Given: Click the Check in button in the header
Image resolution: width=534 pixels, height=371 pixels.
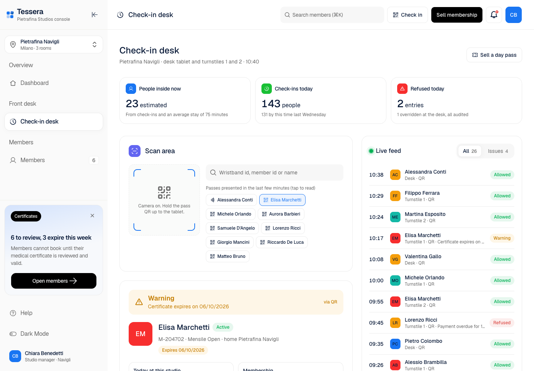Looking at the screenshot, I should tap(408, 15).
